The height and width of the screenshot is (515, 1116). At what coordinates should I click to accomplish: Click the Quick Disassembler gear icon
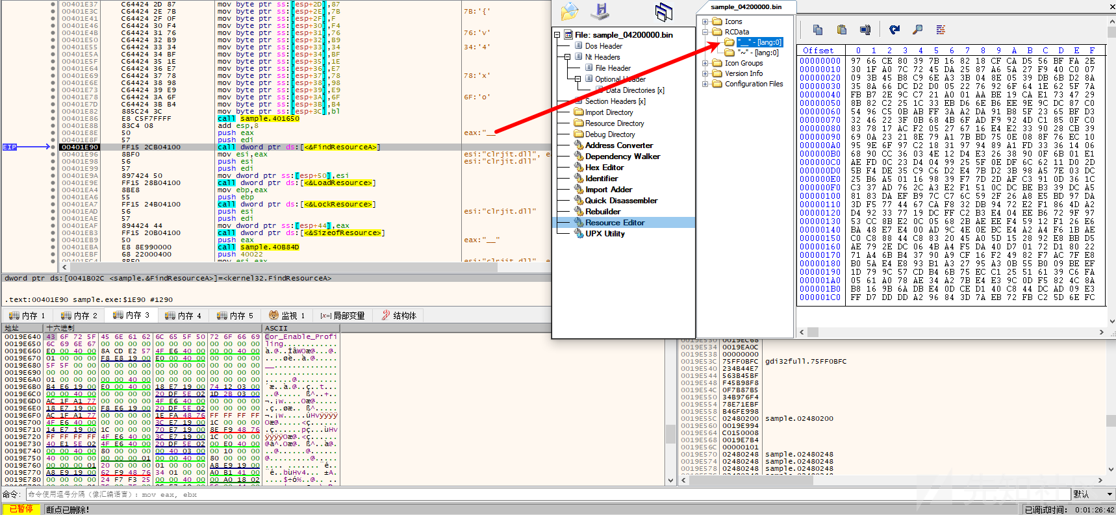click(x=579, y=201)
